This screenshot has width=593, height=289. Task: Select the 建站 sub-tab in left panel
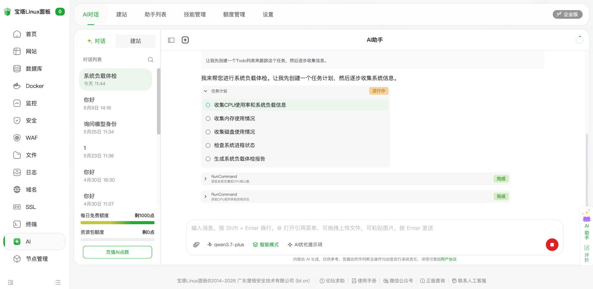pos(136,41)
